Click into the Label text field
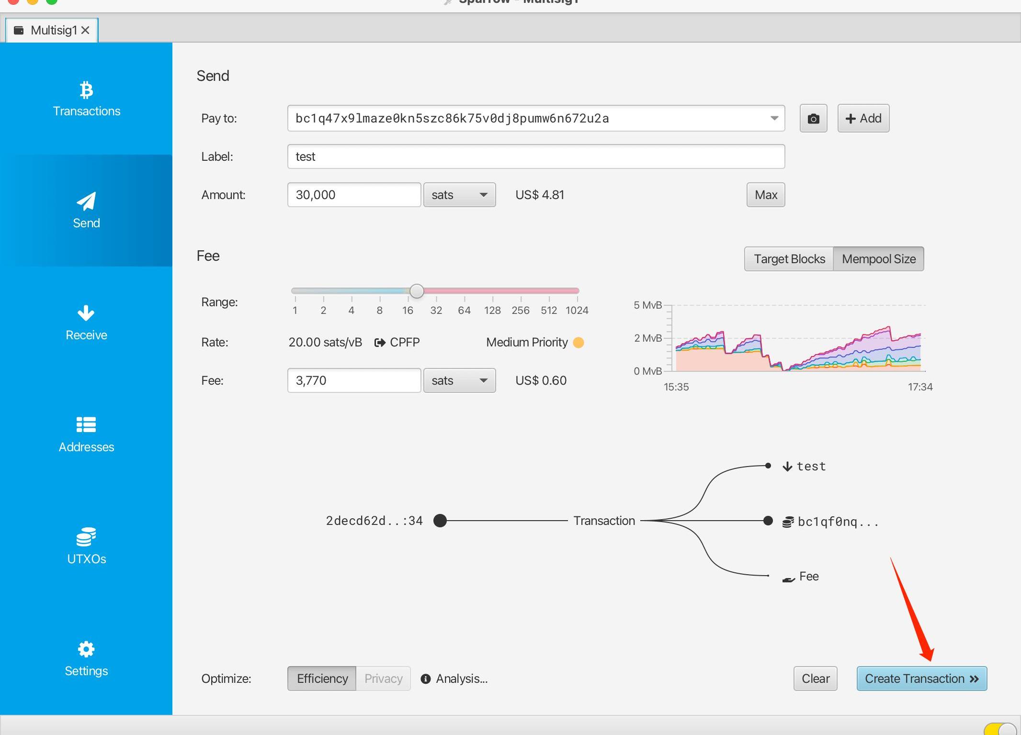1021x735 pixels. (x=535, y=156)
